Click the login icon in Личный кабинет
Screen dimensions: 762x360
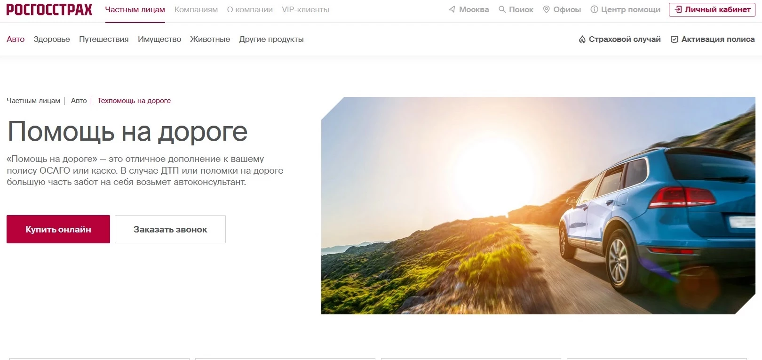coord(678,9)
